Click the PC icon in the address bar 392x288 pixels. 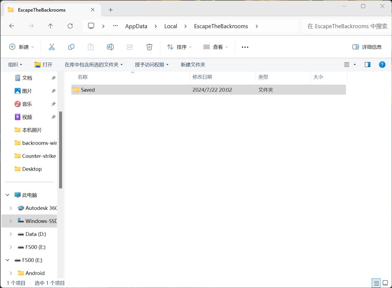click(91, 26)
